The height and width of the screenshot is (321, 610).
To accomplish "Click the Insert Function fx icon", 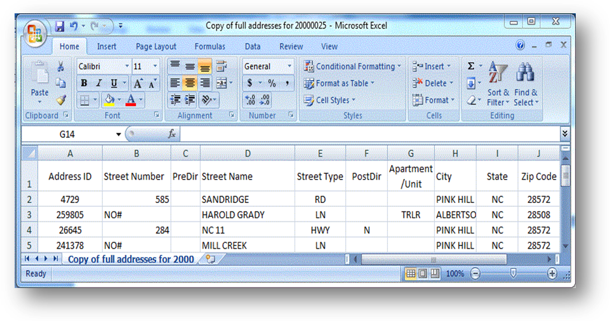I will click(172, 134).
